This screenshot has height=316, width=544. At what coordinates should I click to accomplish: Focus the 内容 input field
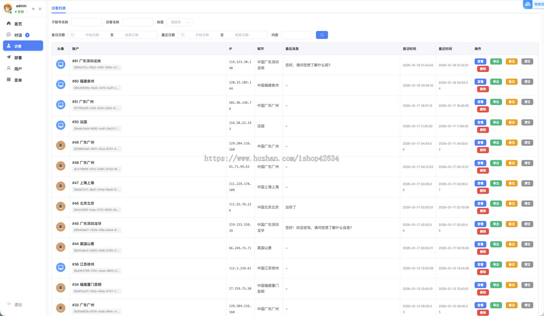[x=296, y=35]
